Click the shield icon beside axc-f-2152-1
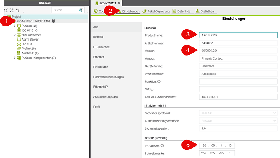This screenshot has width=280, height=158. point(54,21)
